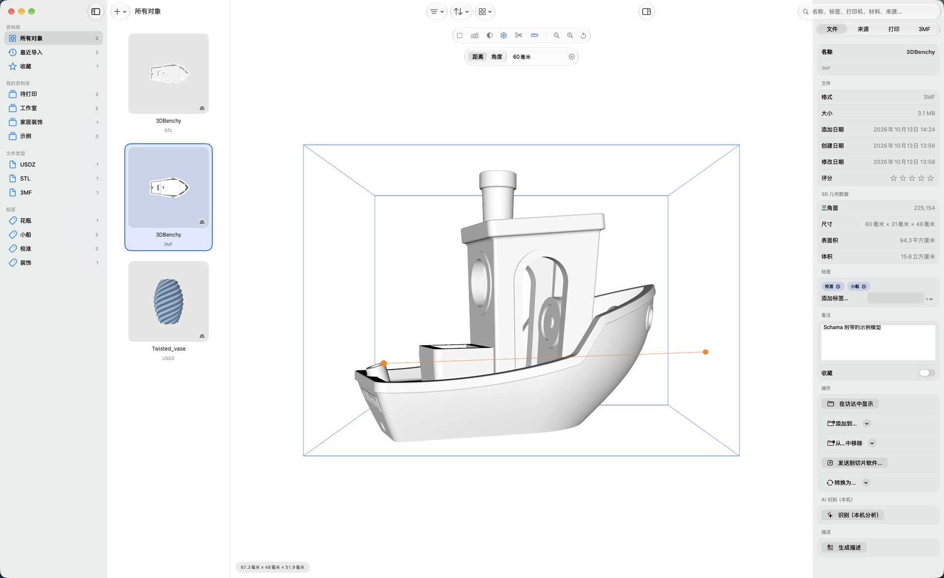This screenshot has width=944, height=578.
Task: Select the scissors cut tool
Action: [x=518, y=35]
